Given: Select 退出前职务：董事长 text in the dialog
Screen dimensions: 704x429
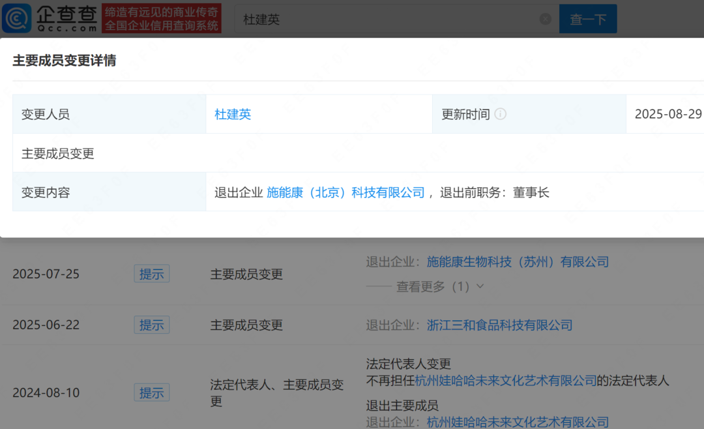Looking at the screenshot, I should point(494,193).
